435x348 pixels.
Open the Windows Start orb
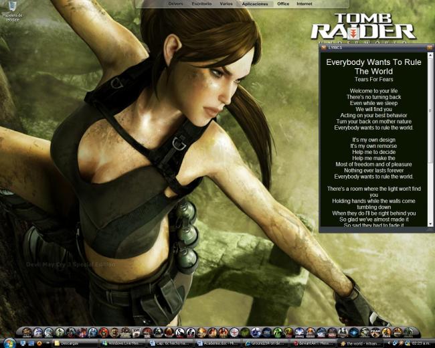[9, 343]
